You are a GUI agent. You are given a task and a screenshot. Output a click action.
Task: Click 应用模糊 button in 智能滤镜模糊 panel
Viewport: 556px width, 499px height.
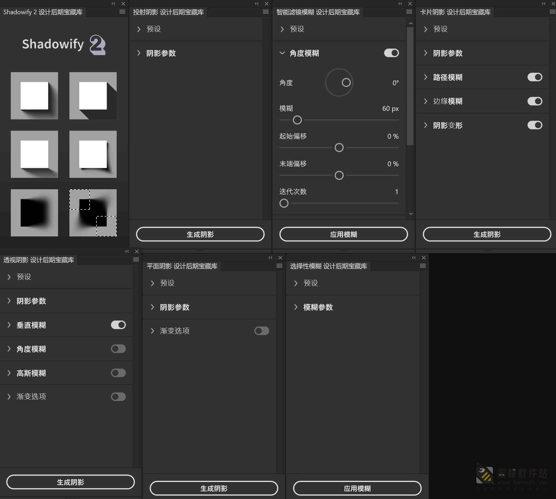pyautogui.click(x=344, y=234)
